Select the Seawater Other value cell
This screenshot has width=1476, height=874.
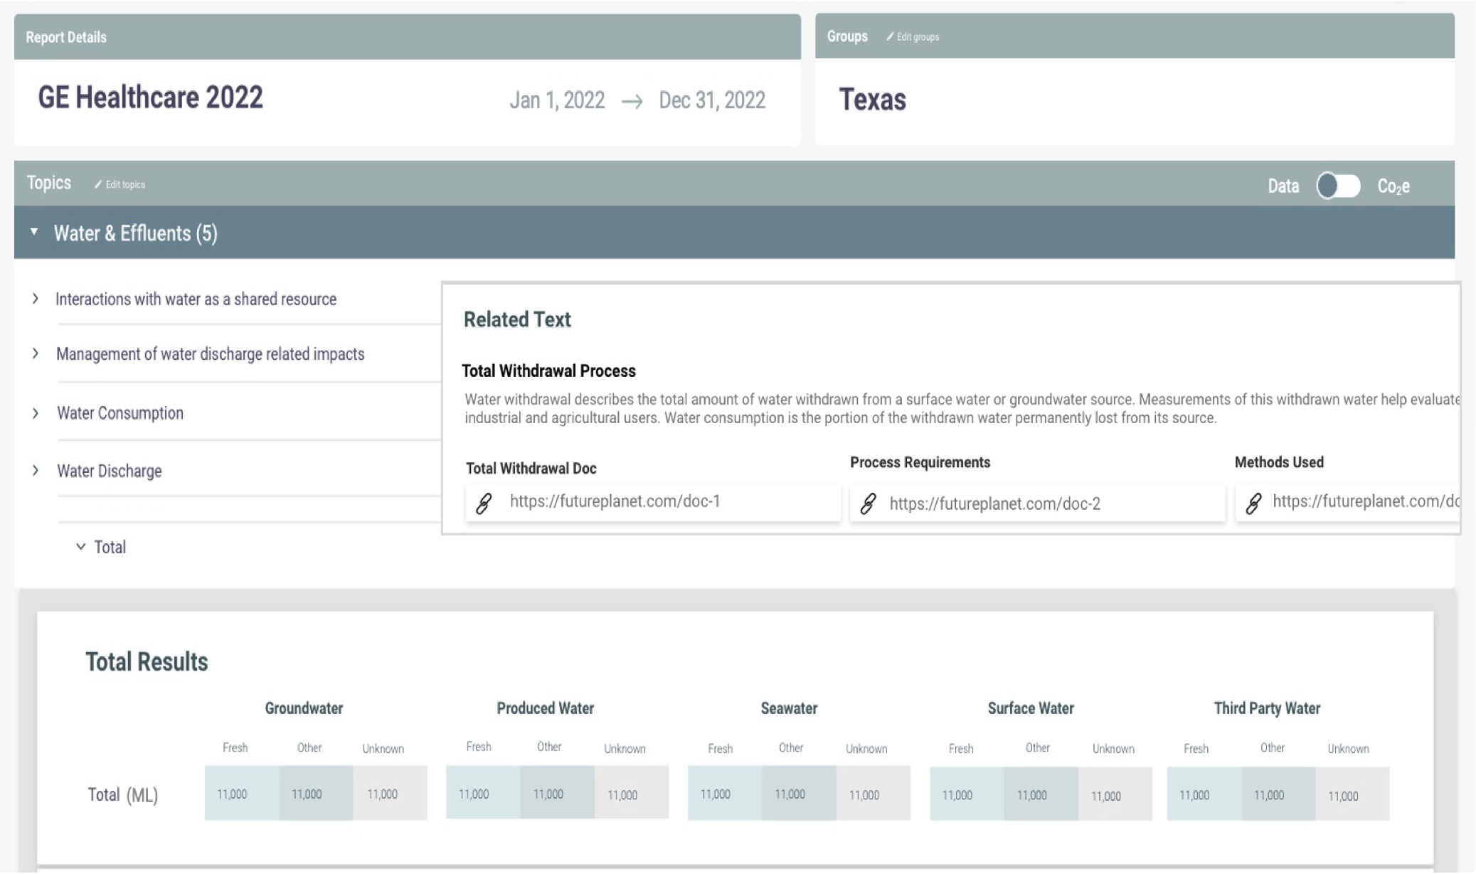coord(799,794)
